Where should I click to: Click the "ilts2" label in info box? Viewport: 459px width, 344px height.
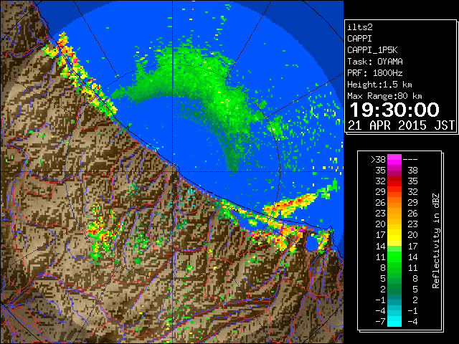pyautogui.click(x=360, y=27)
